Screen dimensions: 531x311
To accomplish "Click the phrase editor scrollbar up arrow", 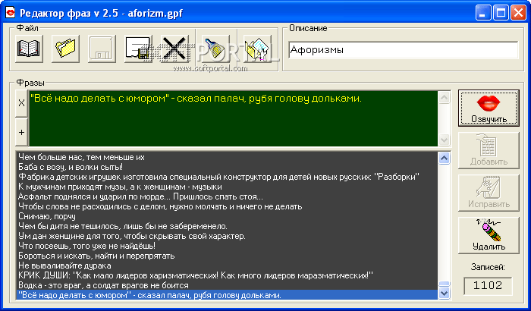I will 445,98.
